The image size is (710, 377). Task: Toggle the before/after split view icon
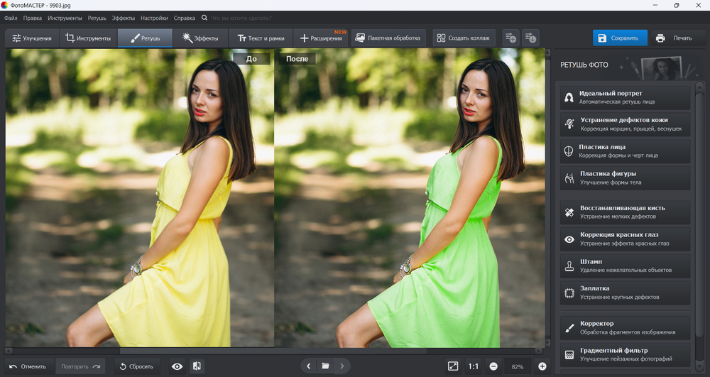197,366
